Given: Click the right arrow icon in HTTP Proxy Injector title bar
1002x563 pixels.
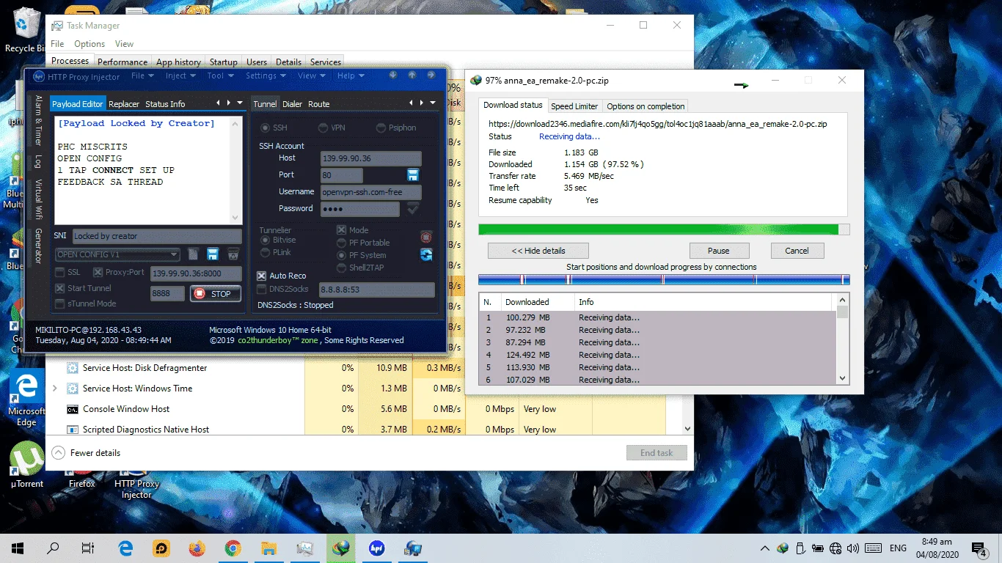Looking at the screenshot, I should [431, 75].
